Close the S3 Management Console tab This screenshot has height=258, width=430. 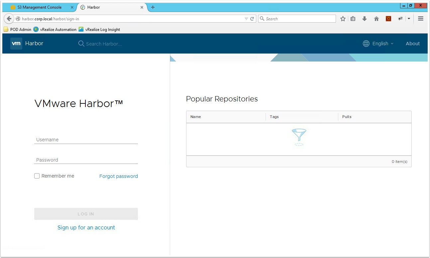pyautogui.click(x=72, y=7)
